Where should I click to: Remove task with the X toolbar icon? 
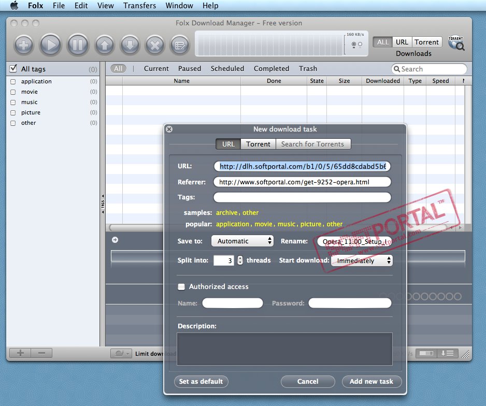[x=155, y=45]
